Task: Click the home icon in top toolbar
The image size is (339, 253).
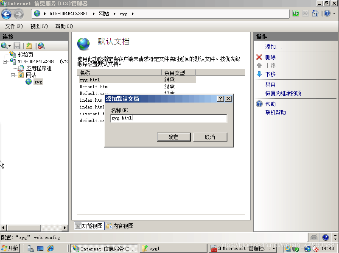Action: tap(315, 14)
